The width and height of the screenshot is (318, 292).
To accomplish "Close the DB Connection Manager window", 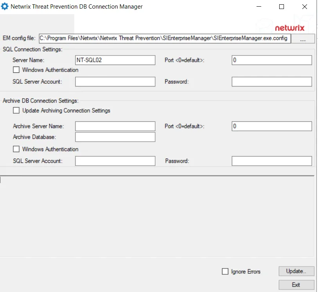I will pyautogui.click(x=304, y=7).
